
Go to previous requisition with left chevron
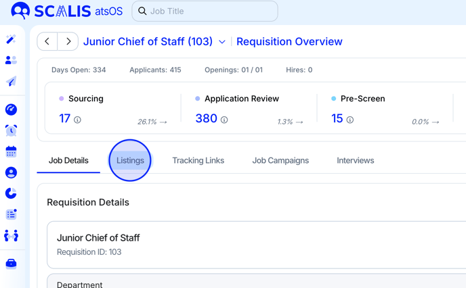(47, 42)
